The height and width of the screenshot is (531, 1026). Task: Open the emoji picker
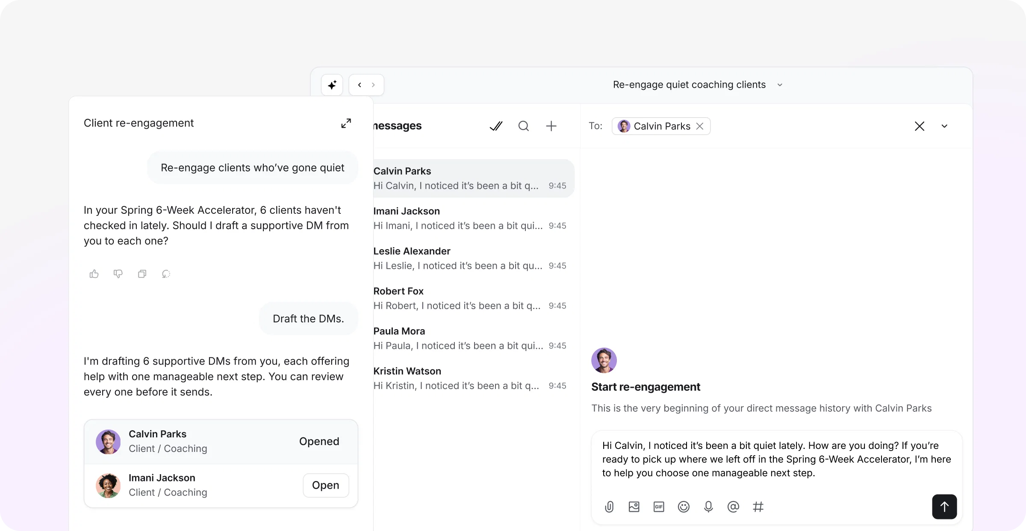pos(684,507)
